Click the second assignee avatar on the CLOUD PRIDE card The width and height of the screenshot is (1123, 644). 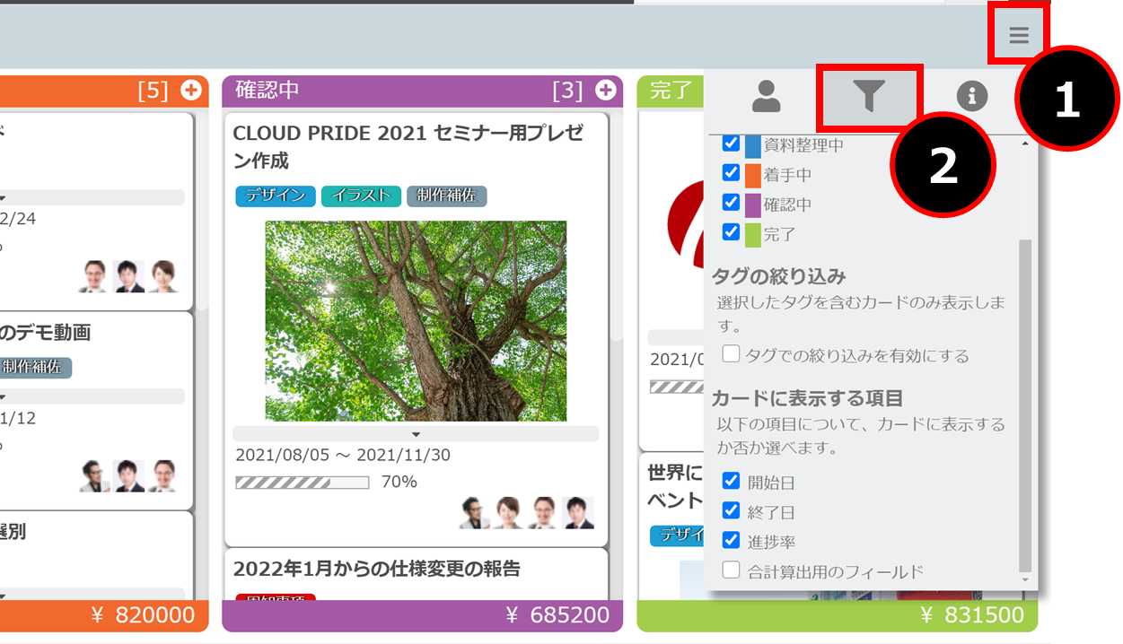[508, 512]
